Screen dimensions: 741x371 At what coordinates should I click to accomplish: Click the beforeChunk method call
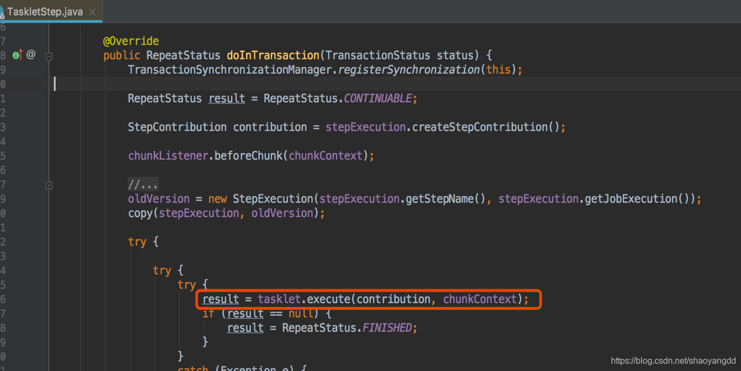[248, 156]
